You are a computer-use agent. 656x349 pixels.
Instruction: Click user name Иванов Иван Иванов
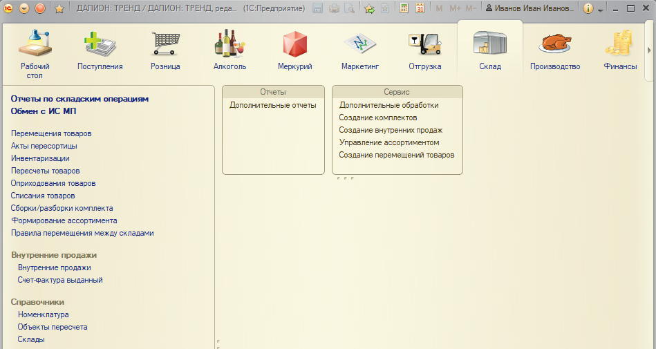pos(530,8)
